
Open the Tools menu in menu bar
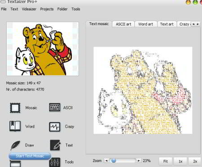click(76, 9)
